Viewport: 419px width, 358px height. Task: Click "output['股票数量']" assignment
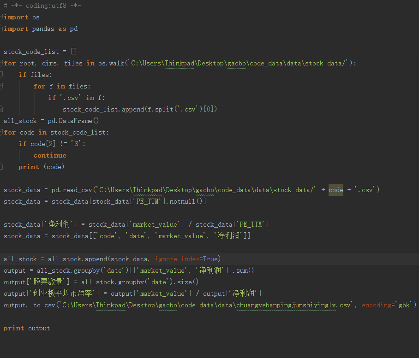point(36,282)
